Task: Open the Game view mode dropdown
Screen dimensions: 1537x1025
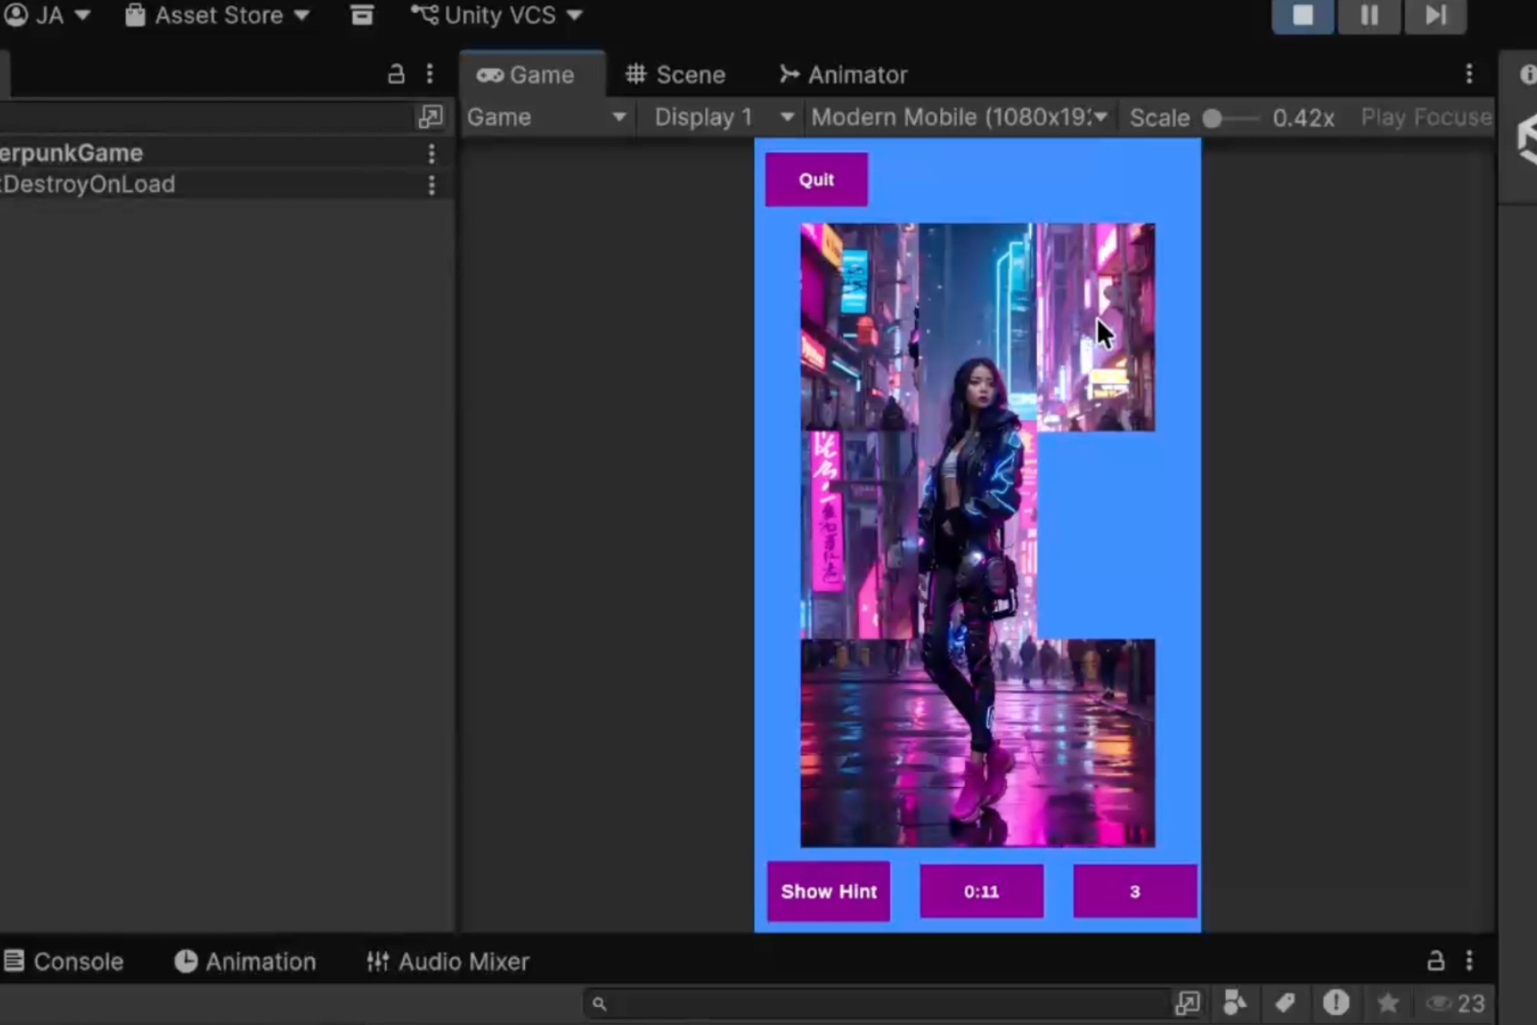Action: coord(547,117)
